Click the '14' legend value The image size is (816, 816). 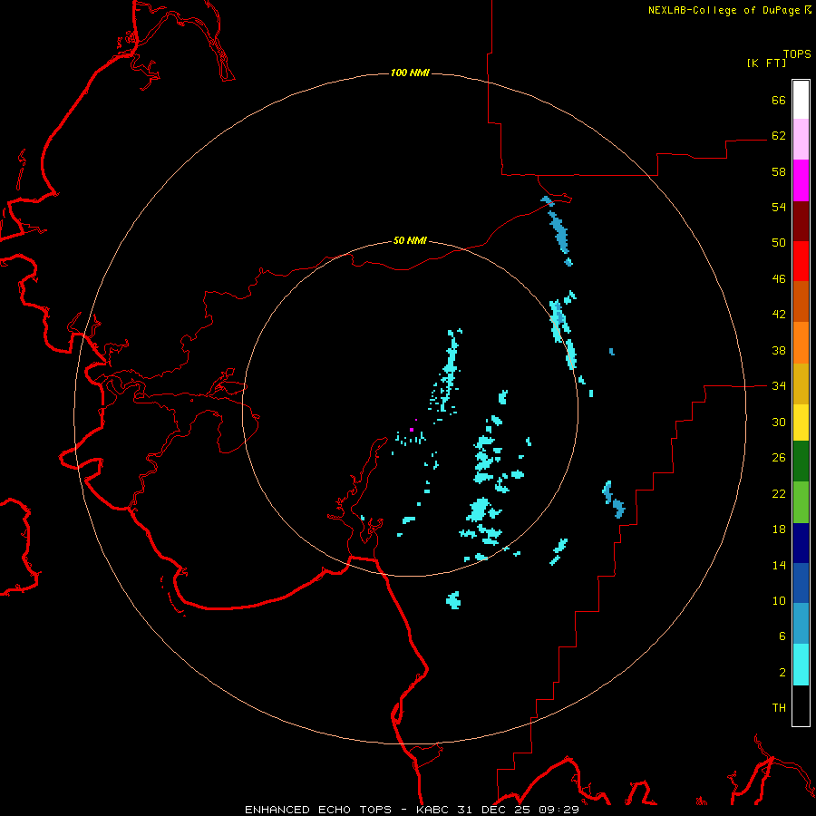tap(779, 565)
